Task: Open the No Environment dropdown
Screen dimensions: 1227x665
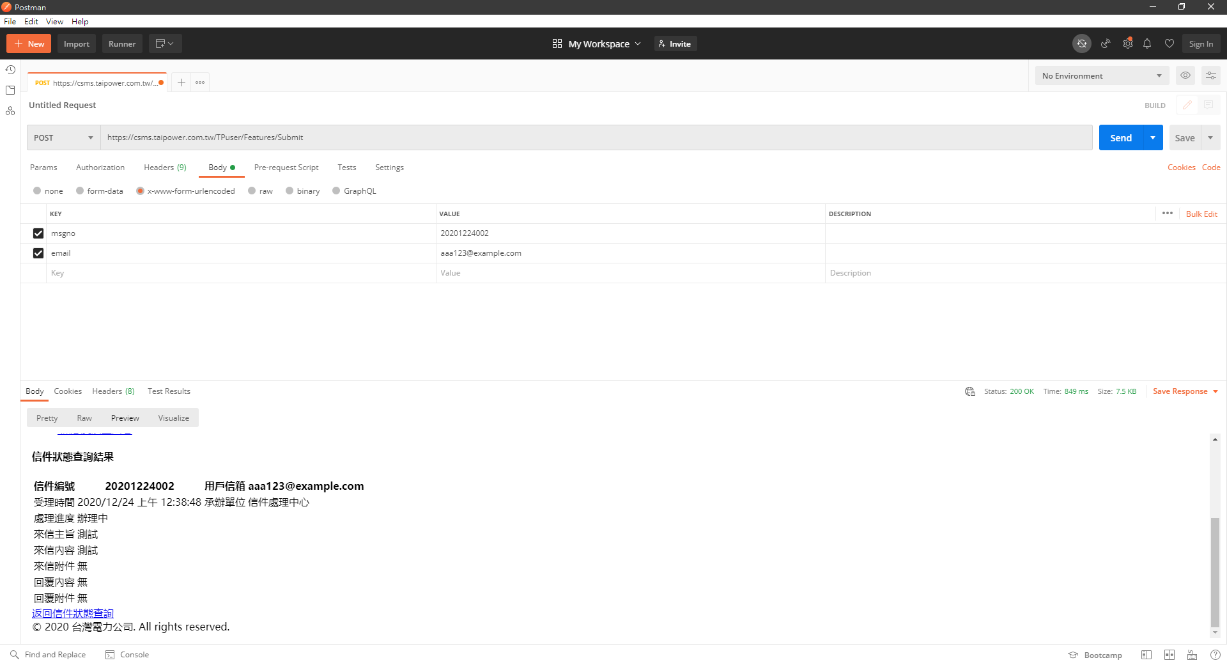Action: coord(1102,75)
